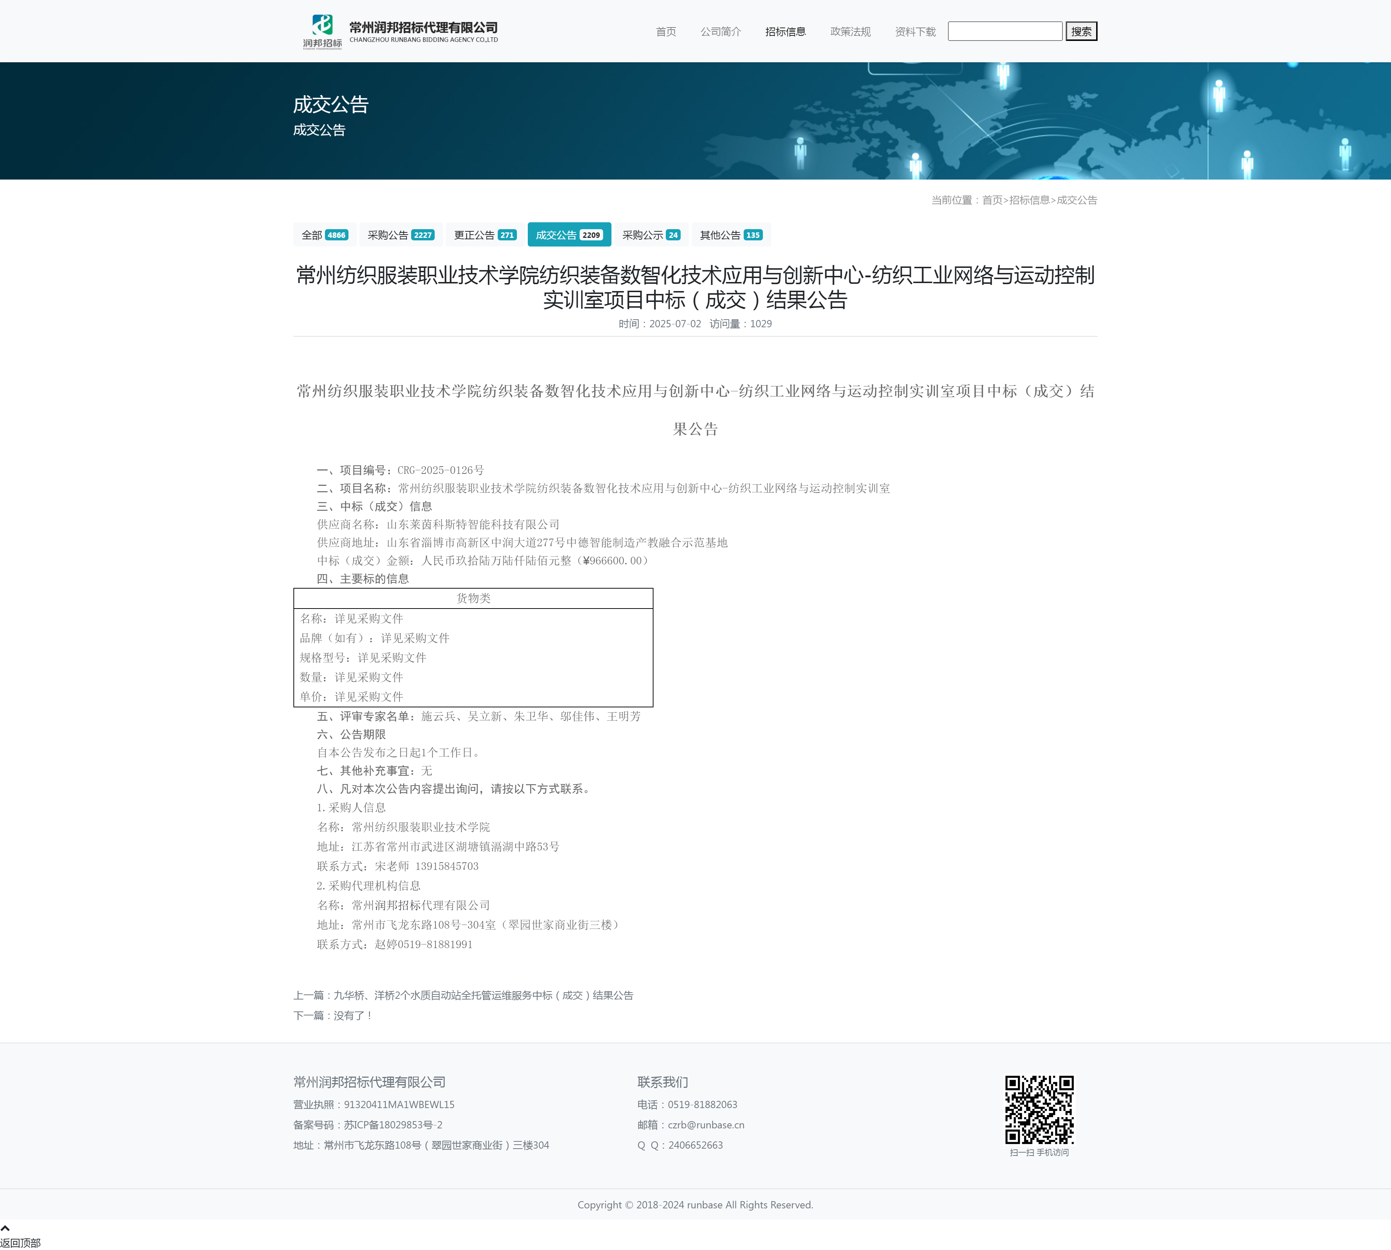Open 资料下载 navigation item

coord(915,31)
